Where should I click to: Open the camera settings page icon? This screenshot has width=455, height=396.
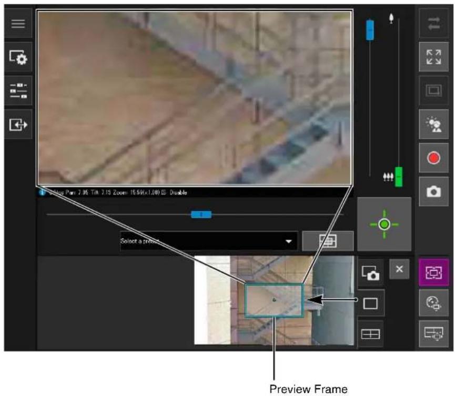click(x=18, y=57)
